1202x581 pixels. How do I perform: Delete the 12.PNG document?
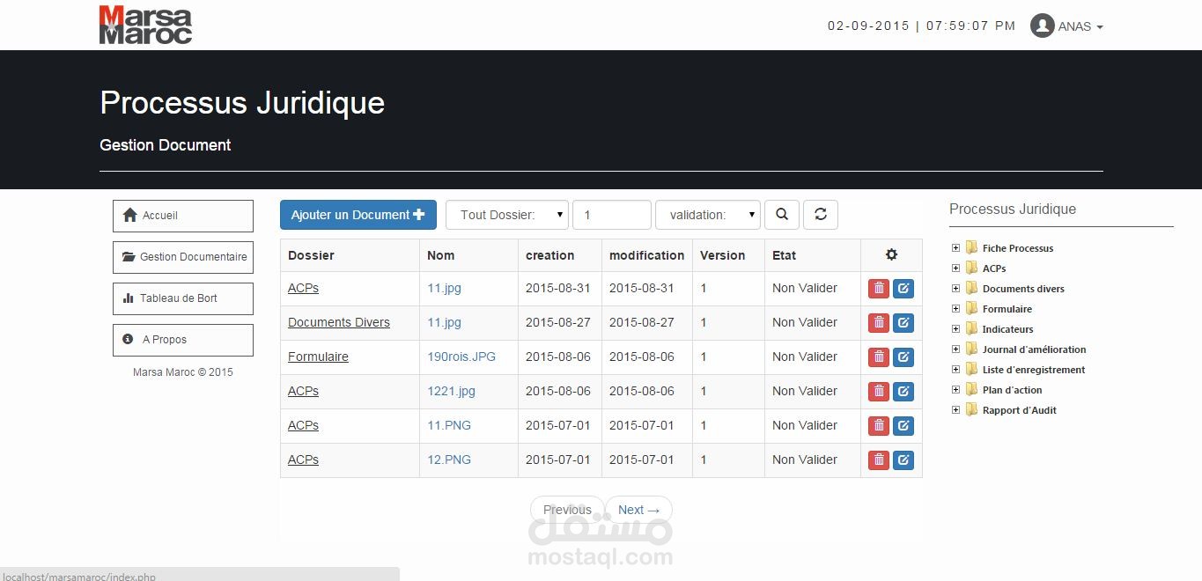click(x=879, y=460)
